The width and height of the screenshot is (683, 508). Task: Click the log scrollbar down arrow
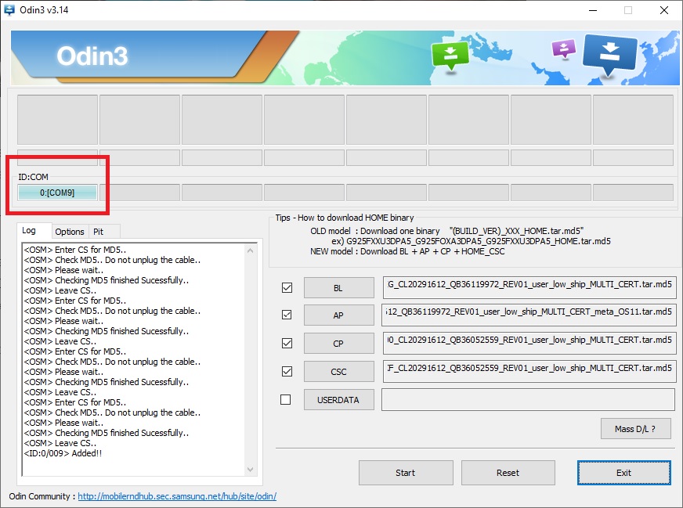point(250,469)
